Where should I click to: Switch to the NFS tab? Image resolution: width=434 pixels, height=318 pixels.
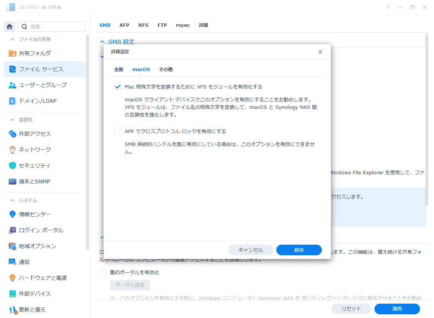click(143, 25)
